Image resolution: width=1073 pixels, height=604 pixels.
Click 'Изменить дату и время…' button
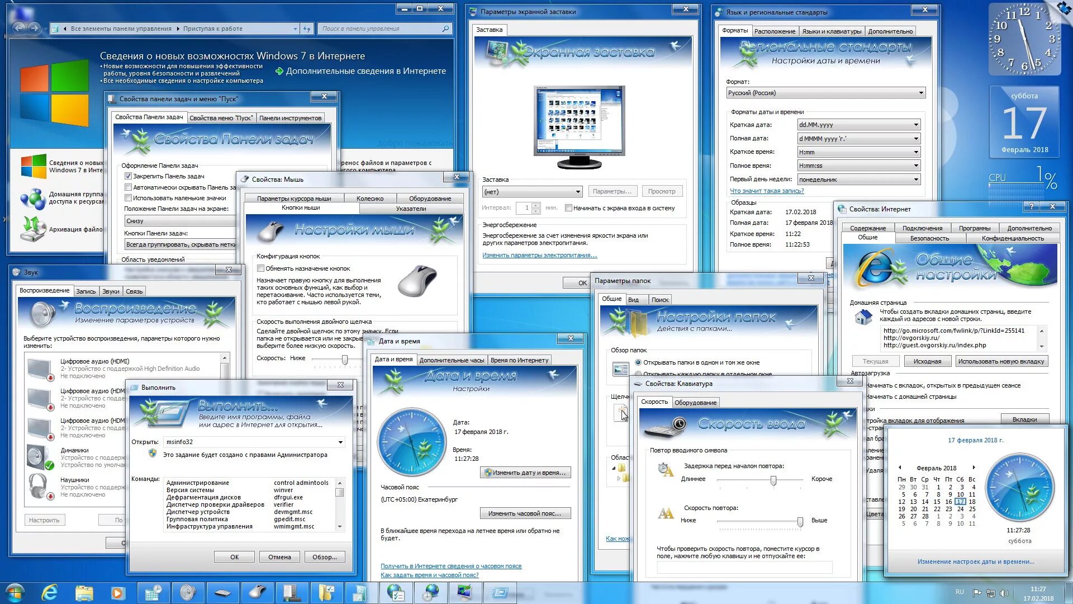[x=525, y=473]
